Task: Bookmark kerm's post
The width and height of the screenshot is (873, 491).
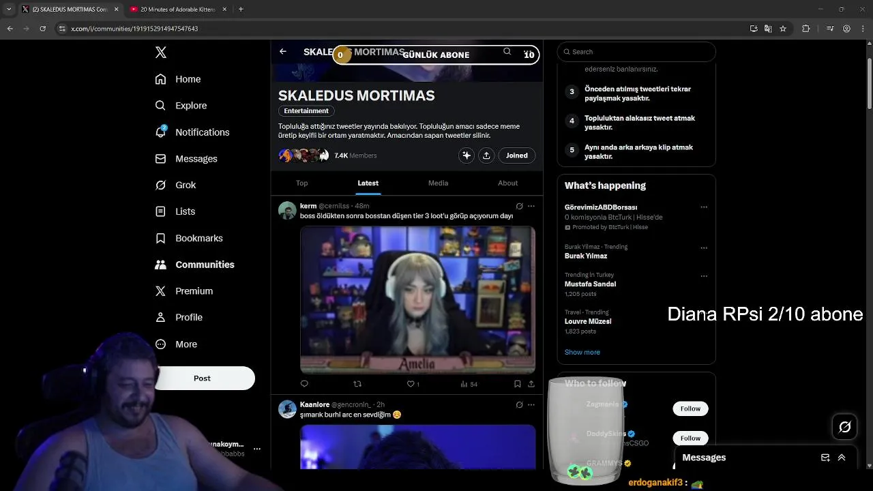Action: pos(518,384)
